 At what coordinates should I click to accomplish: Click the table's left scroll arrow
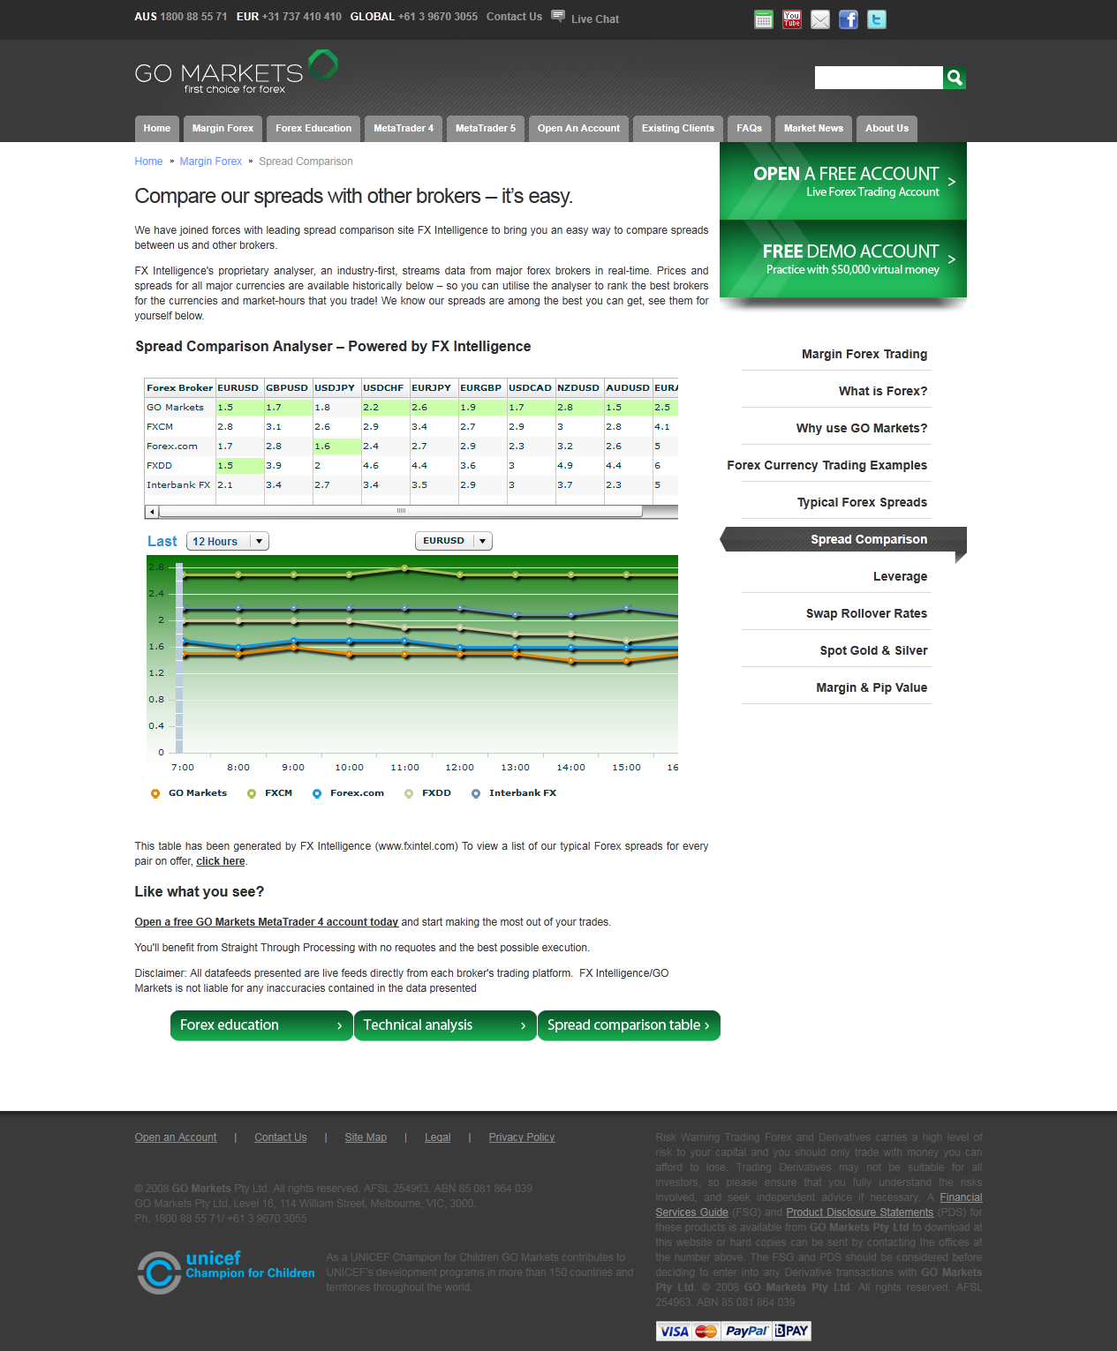(x=152, y=512)
